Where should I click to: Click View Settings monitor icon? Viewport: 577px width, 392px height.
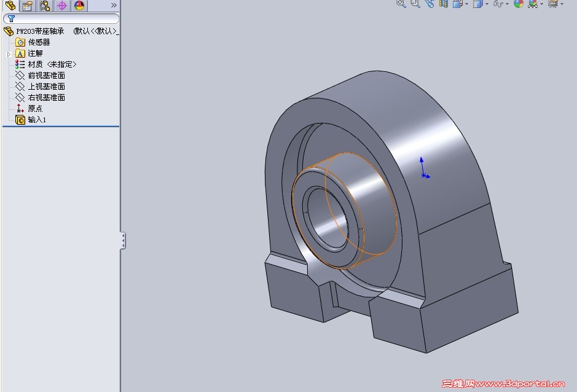point(552,4)
